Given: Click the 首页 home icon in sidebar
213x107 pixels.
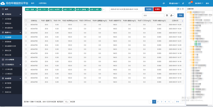Looking at the screenshot, I should (x=3, y=9).
